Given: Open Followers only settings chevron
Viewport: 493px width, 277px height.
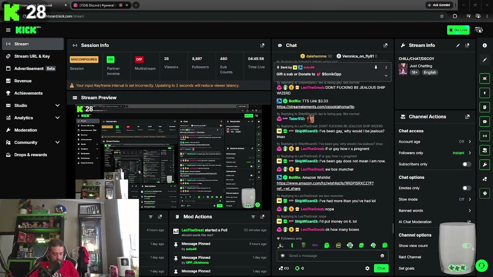Looking at the screenshot, I should pyautogui.click(x=470, y=153).
